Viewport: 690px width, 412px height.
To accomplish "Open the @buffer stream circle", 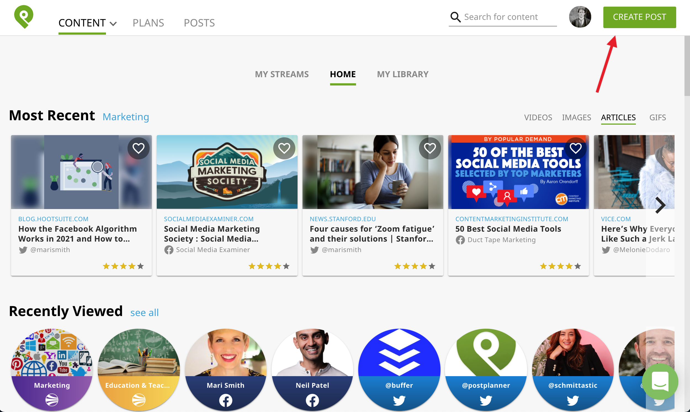I will click(399, 369).
